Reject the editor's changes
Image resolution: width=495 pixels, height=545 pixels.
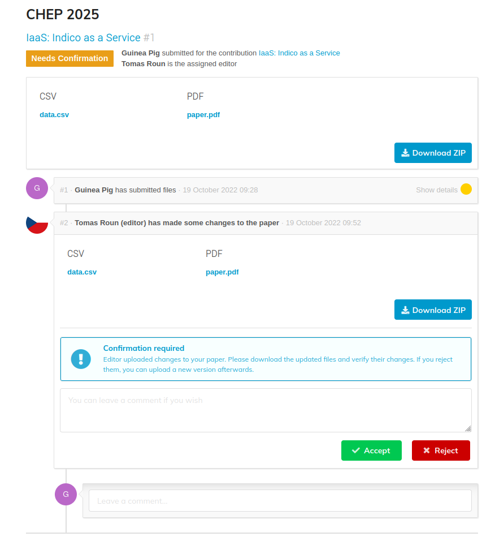tap(441, 450)
